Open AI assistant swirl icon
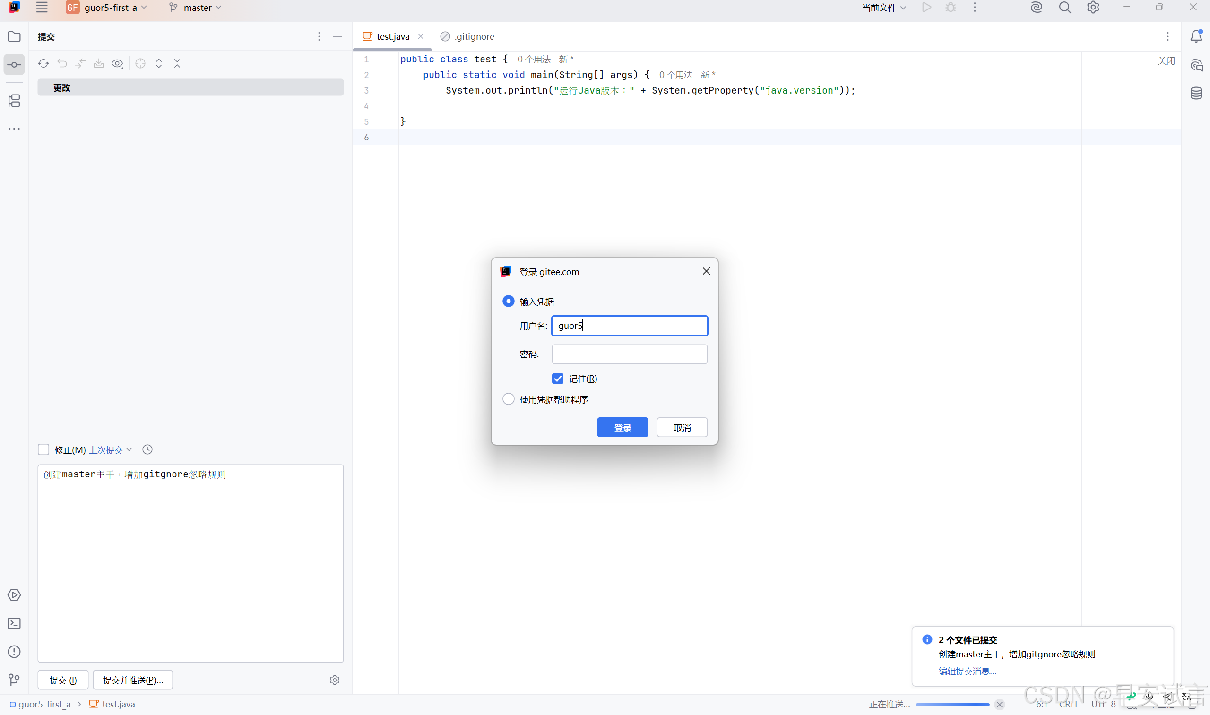This screenshot has width=1210, height=715. [x=1036, y=7]
